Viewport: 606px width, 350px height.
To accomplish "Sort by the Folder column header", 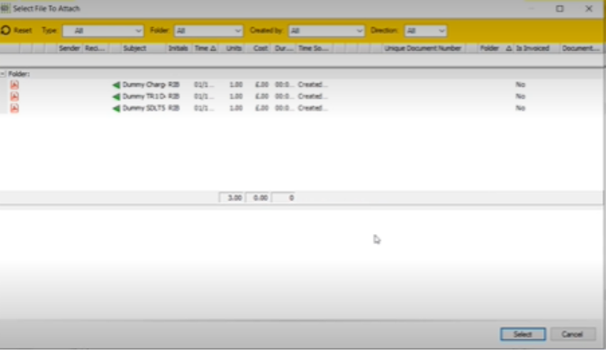I will 495,48.
